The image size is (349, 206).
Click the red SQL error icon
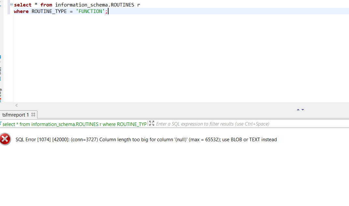pyautogui.click(x=5, y=139)
